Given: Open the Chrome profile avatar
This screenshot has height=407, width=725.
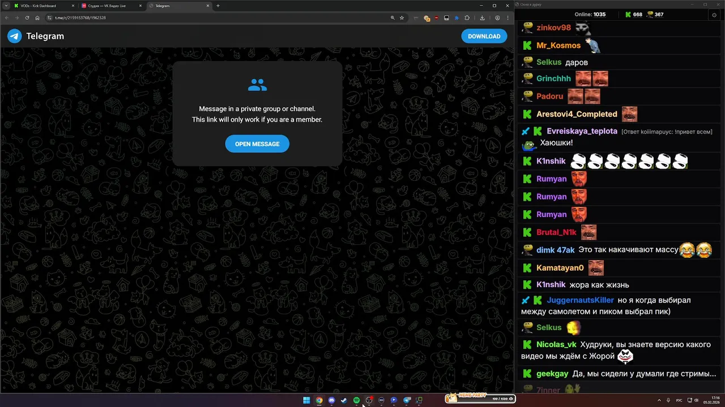Looking at the screenshot, I should click(497, 18).
